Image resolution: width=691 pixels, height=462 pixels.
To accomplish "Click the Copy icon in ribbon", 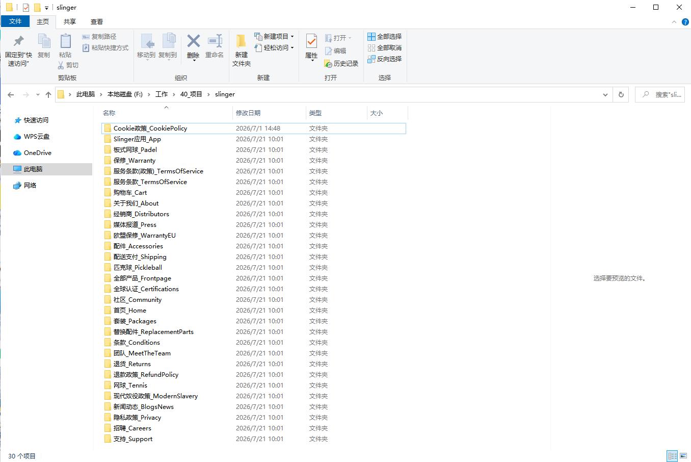I will [44, 41].
